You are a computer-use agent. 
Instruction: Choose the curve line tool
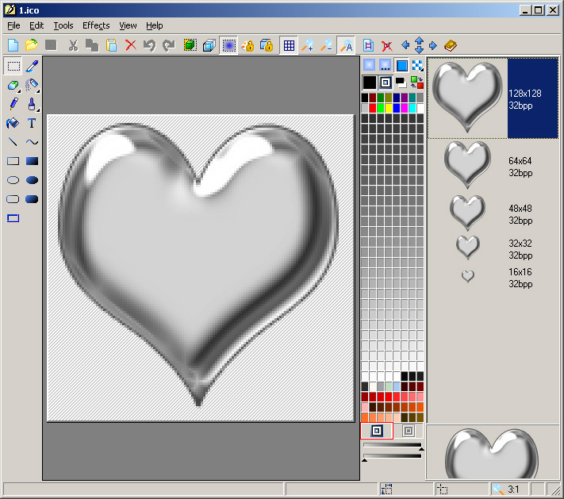point(32,142)
